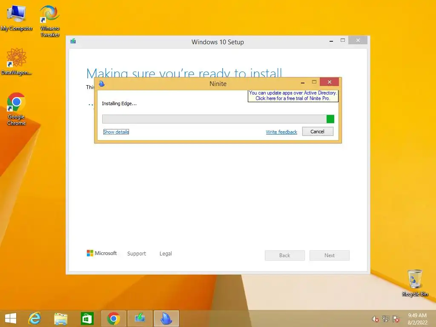
Task: Click the Ninite Pro free trial tooltip
Action: [x=293, y=96]
